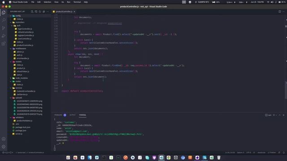
Task: Change the Spaces indentation setting in status bar
Action: (240, 153)
